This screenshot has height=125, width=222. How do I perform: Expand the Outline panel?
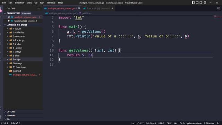tap(11, 112)
